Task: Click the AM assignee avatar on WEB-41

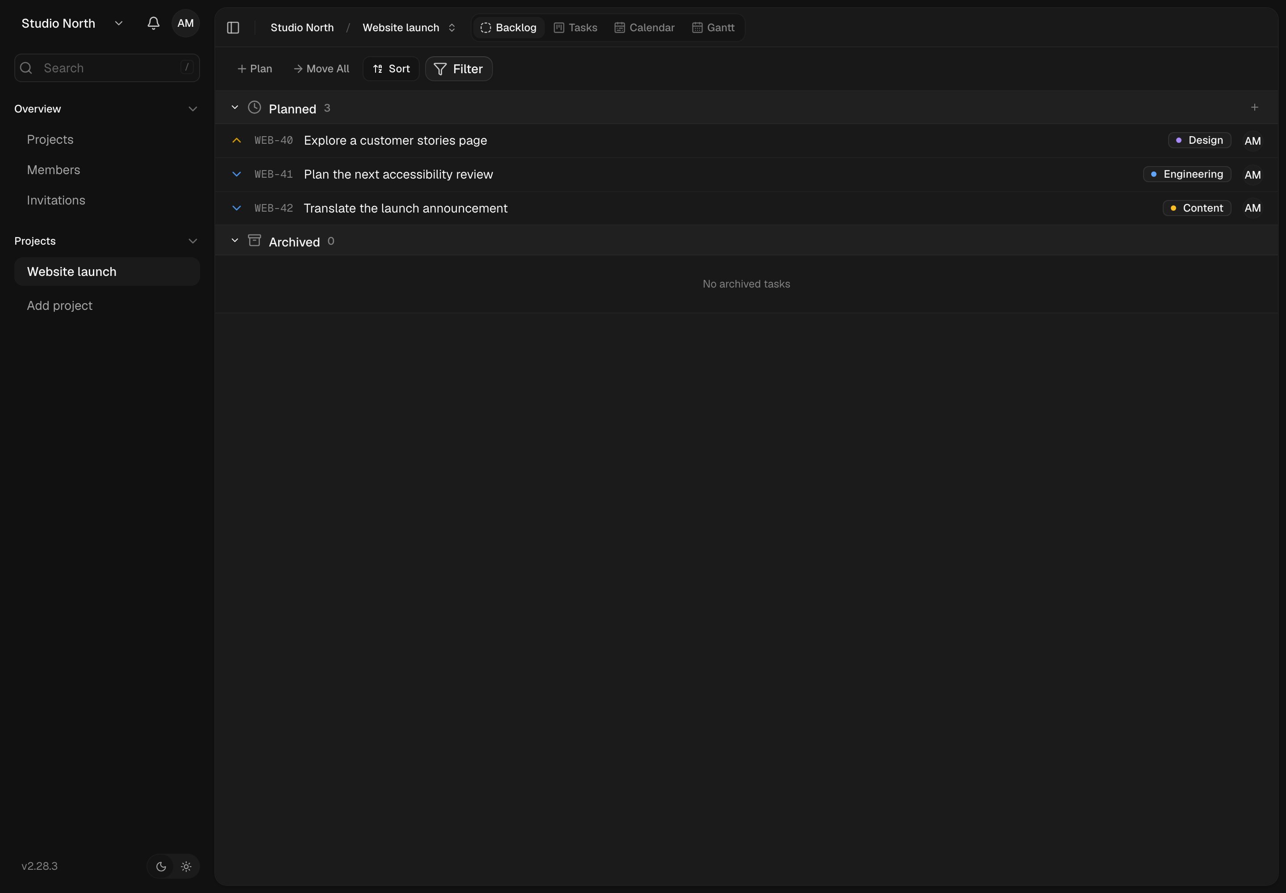Action: coord(1253,175)
